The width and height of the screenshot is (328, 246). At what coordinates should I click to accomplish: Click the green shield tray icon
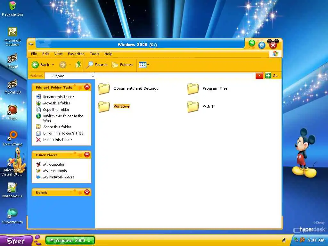pyautogui.click(x=296, y=240)
